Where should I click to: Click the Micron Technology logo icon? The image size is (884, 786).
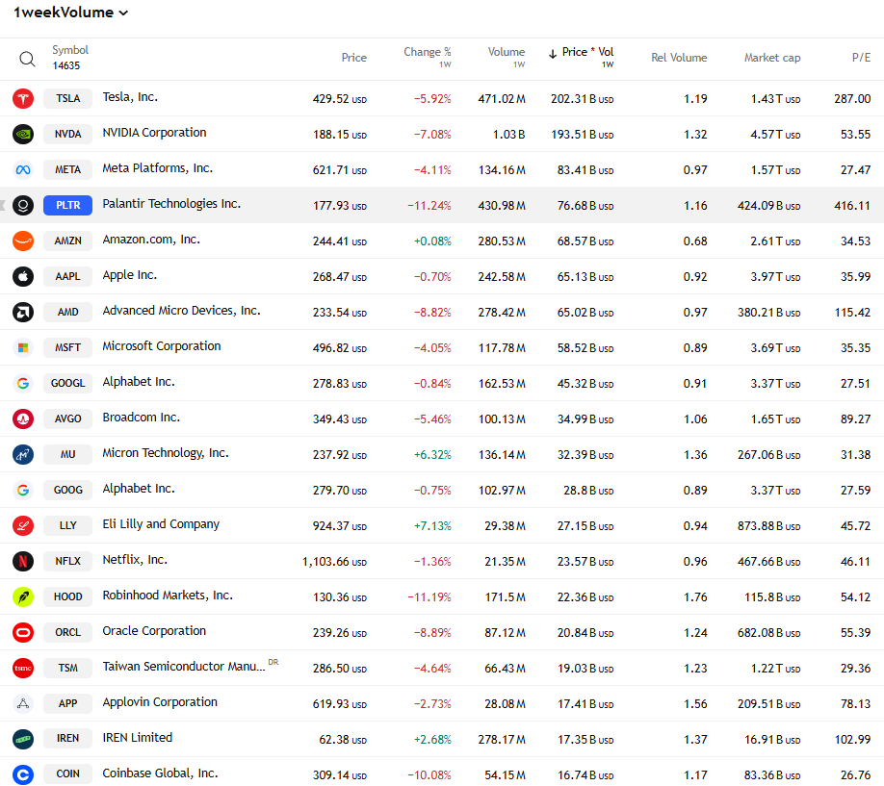23,454
